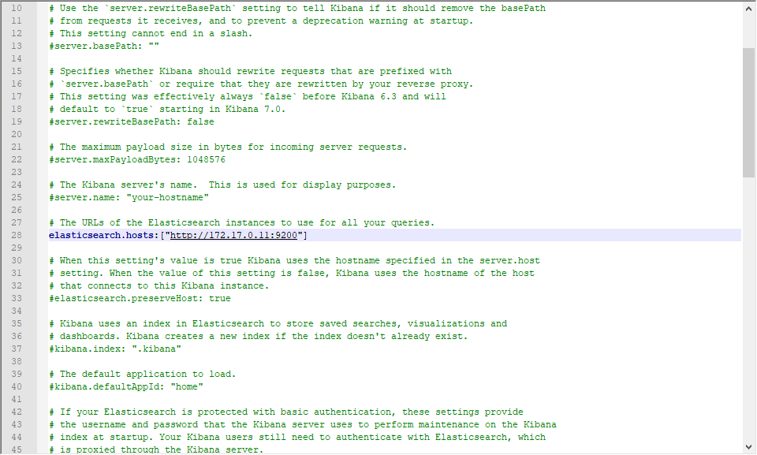The image size is (757, 455).
Task: Click line number 37 in the gutter
Action: coord(17,349)
